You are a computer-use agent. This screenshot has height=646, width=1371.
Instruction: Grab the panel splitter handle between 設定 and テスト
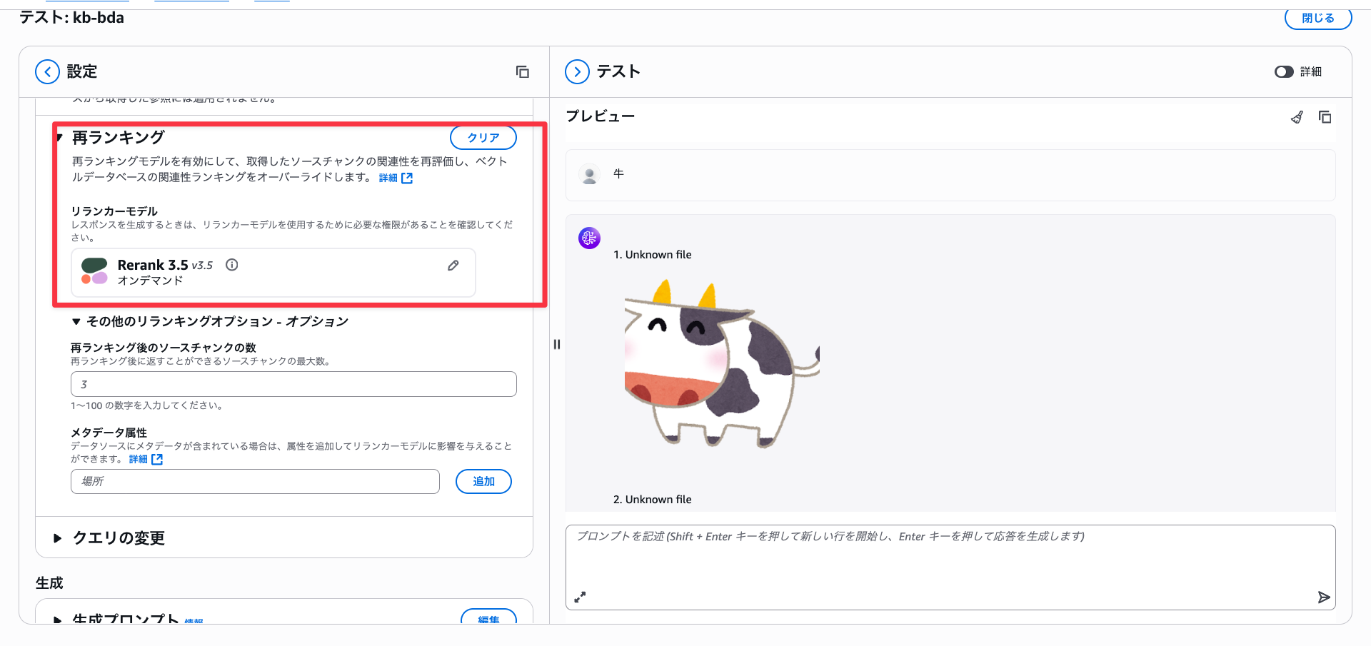[x=557, y=344]
